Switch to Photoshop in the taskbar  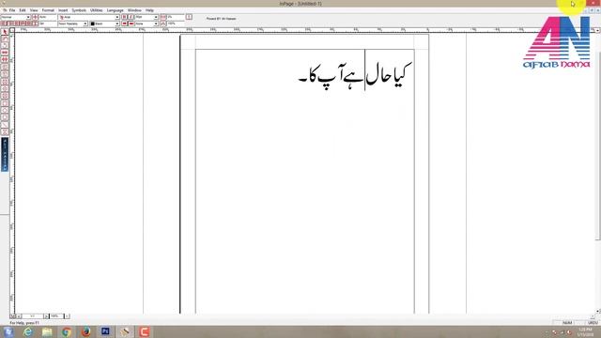point(105,331)
